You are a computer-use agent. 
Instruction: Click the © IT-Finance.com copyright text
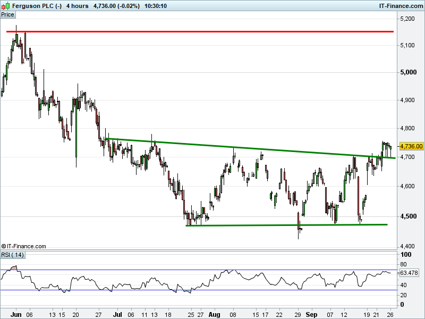pos(23,246)
